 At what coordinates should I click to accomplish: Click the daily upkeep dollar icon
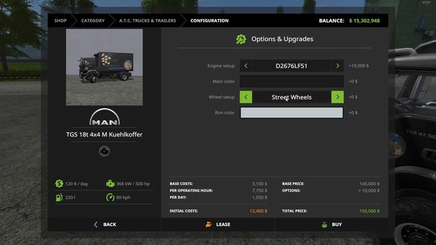(x=59, y=184)
